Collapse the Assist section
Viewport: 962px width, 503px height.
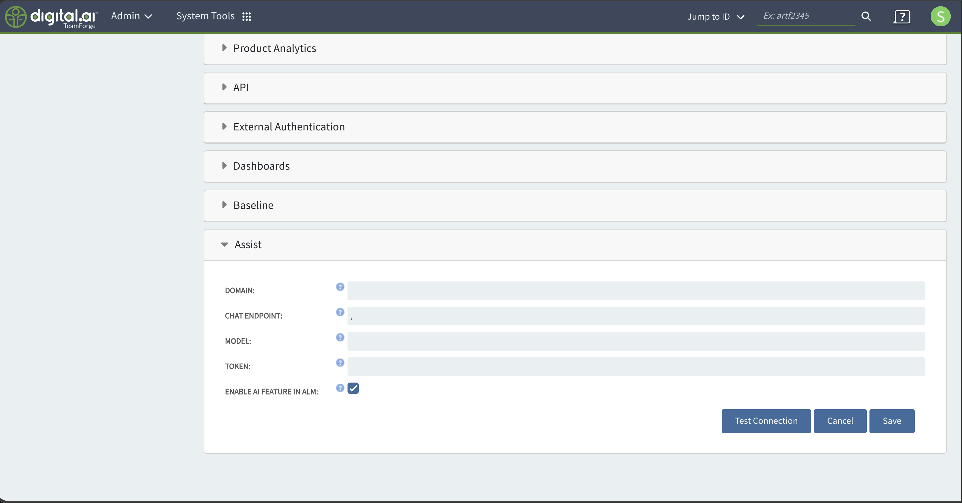click(x=575, y=245)
